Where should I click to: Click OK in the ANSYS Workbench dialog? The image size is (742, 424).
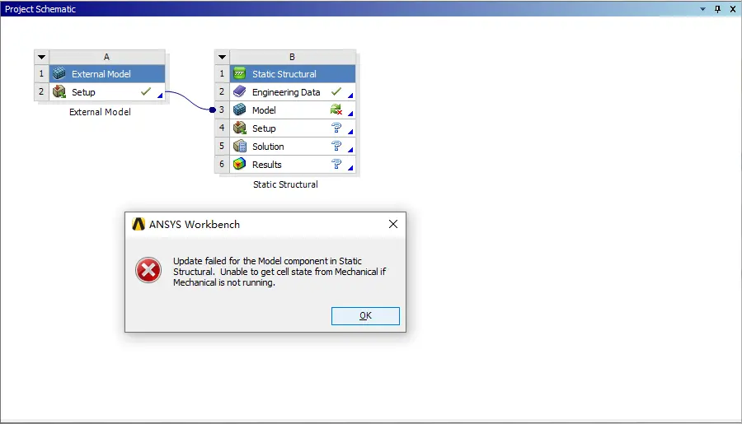(x=365, y=316)
